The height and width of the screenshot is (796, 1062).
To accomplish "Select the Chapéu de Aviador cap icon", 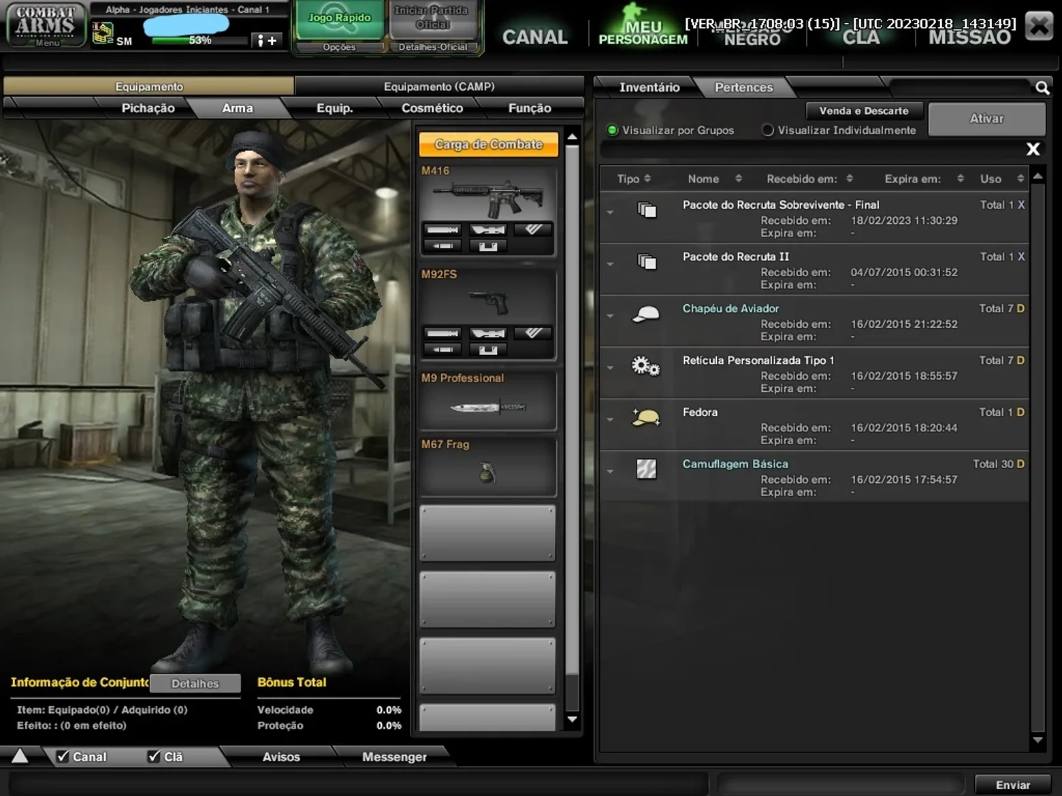I will click(x=646, y=314).
